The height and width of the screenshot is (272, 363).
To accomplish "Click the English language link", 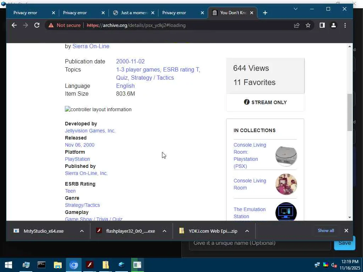I will click(125, 86).
